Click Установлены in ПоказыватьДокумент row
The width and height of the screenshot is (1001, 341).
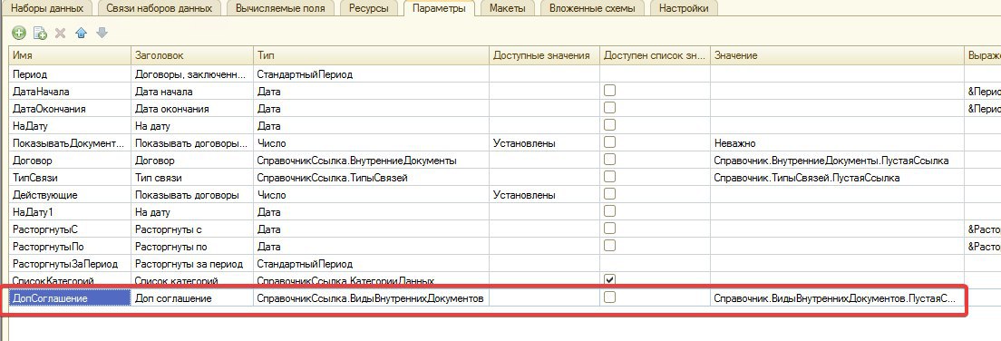coord(545,143)
